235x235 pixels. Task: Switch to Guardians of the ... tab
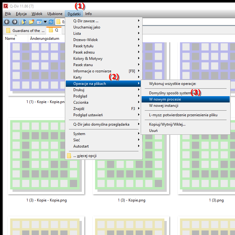25,31
